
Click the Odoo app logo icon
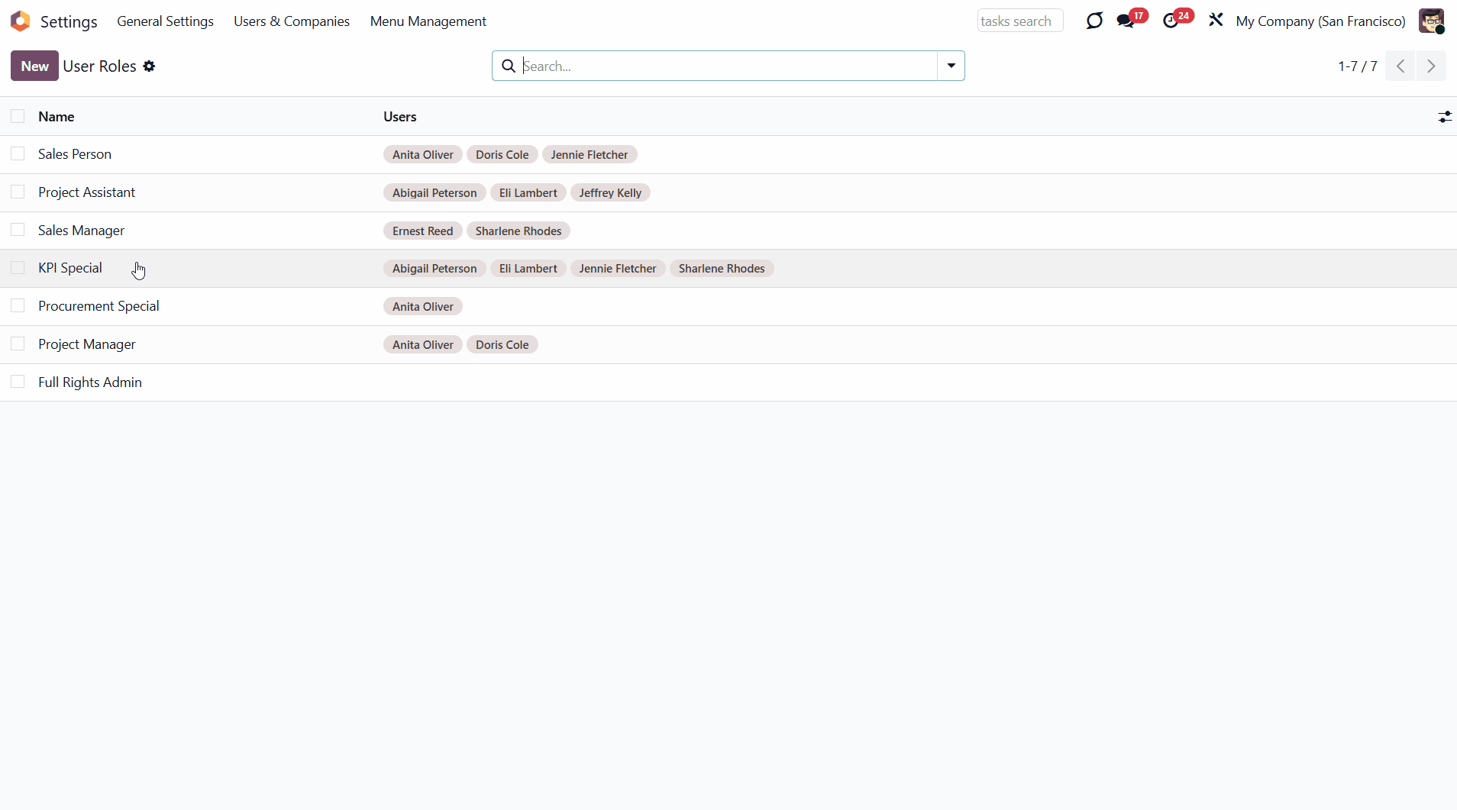(x=21, y=21)
